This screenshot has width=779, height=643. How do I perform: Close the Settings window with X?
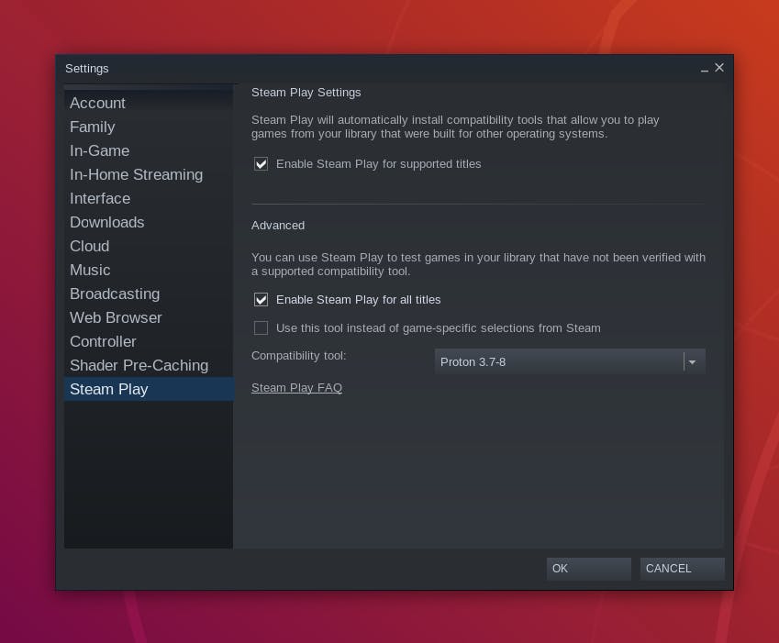coord(719,68)
